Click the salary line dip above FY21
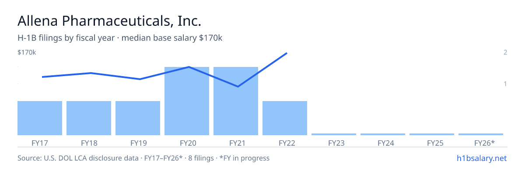Screen dimensions: 525x175 (238, 87)
